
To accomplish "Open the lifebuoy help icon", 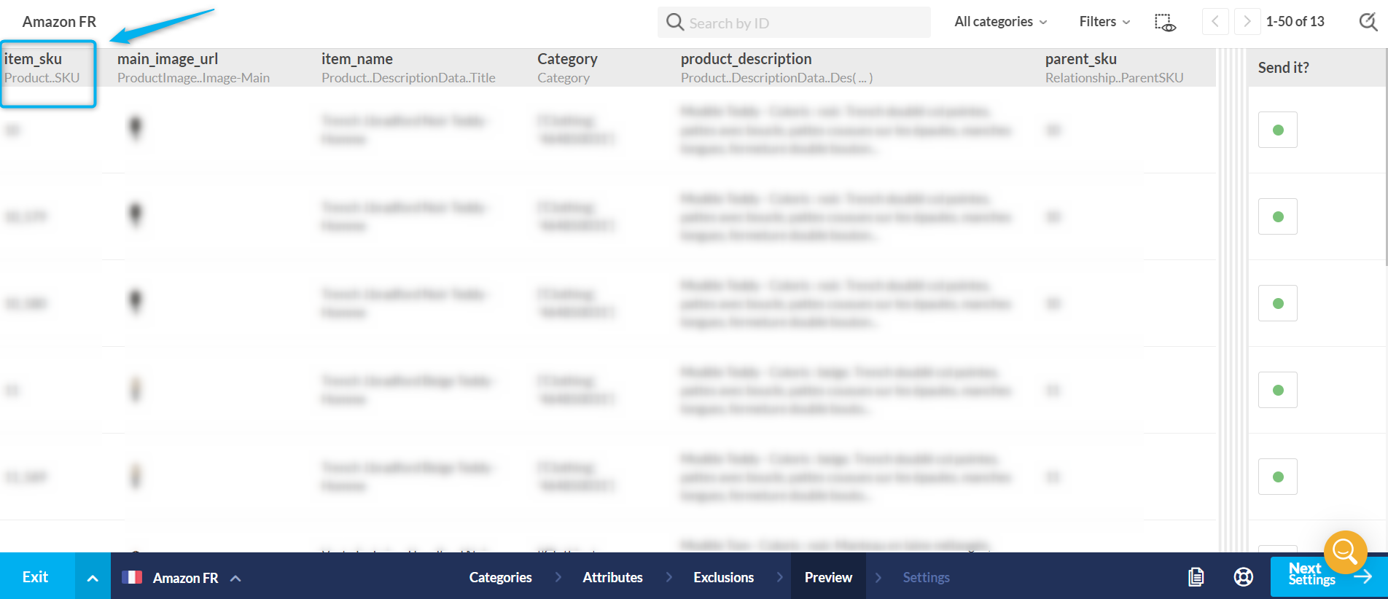I will point(1243,577).
